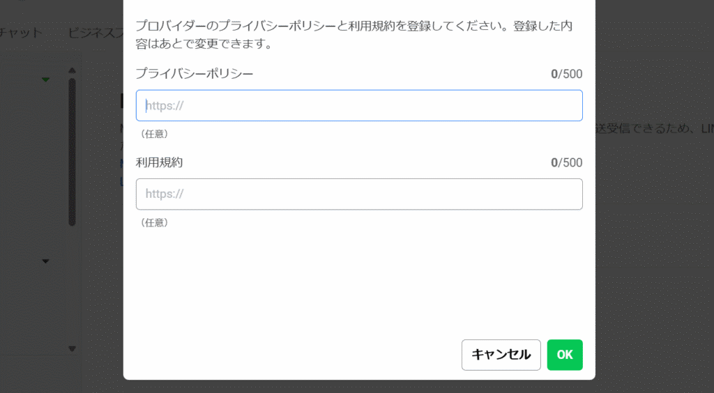Click the dialog's instruction text about プロバイダー
Screen dimensions: 714x393
coord(354,35)
